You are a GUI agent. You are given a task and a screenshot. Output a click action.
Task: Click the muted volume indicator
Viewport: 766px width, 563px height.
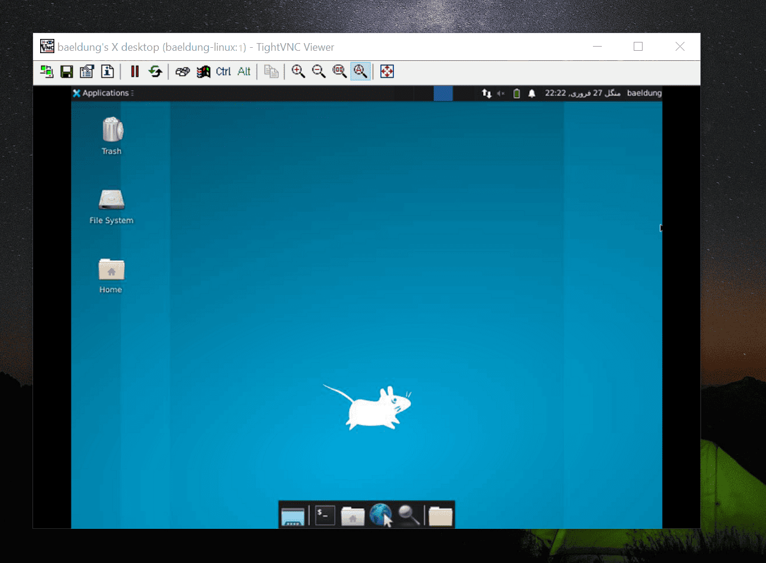pos(501,93)
